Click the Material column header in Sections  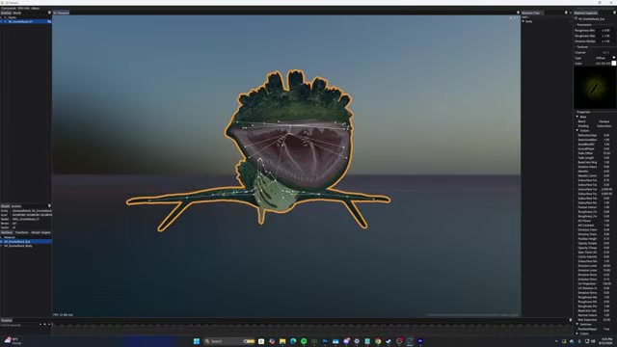point(10,237)
